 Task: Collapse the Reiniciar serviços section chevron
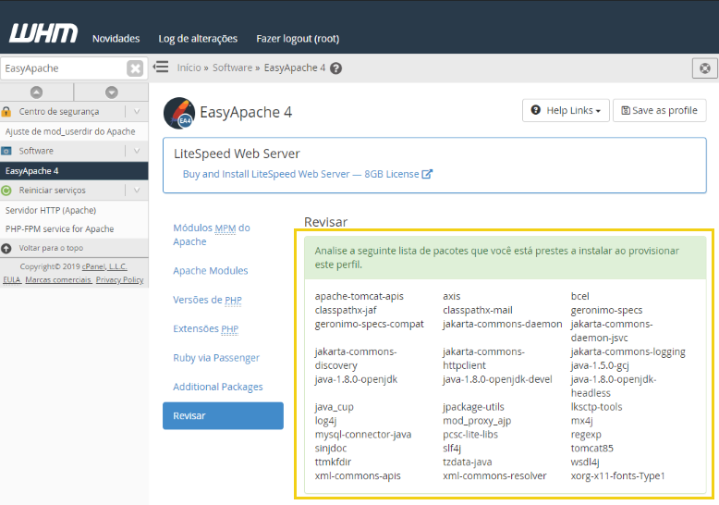pos(137,190)
